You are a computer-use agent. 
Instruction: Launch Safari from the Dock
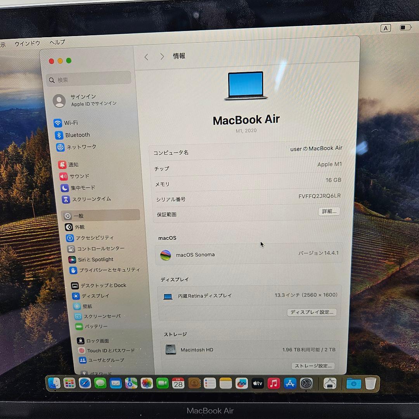tap(85, 383)
